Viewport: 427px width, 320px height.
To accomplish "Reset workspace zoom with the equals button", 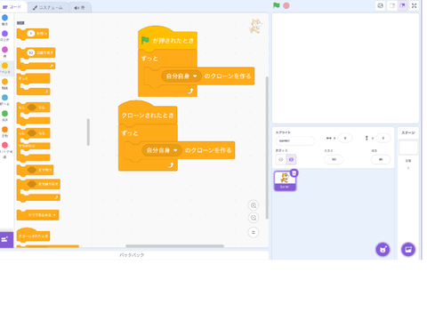I will (254, 232).
